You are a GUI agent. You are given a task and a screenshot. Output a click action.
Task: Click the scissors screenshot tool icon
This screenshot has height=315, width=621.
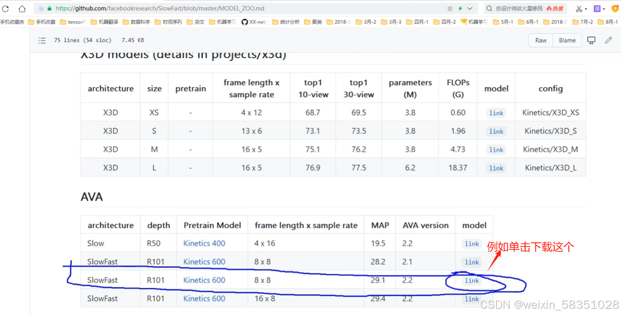coord(579,8)
